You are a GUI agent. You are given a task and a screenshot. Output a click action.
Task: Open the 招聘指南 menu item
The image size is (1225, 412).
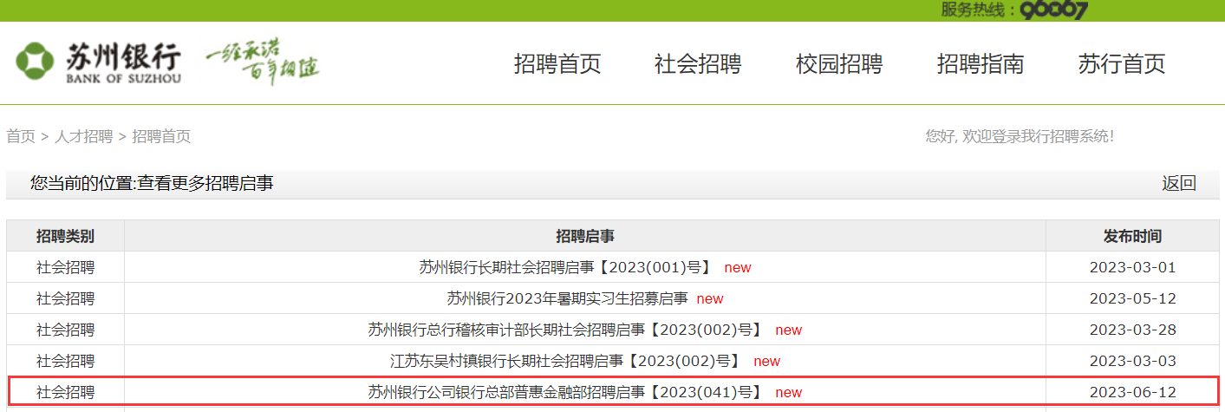point(981,63)
